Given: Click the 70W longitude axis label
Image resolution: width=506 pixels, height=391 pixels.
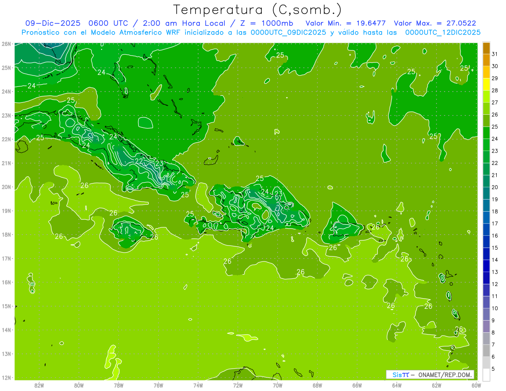Looking at the screenshot, I should 277,385.
